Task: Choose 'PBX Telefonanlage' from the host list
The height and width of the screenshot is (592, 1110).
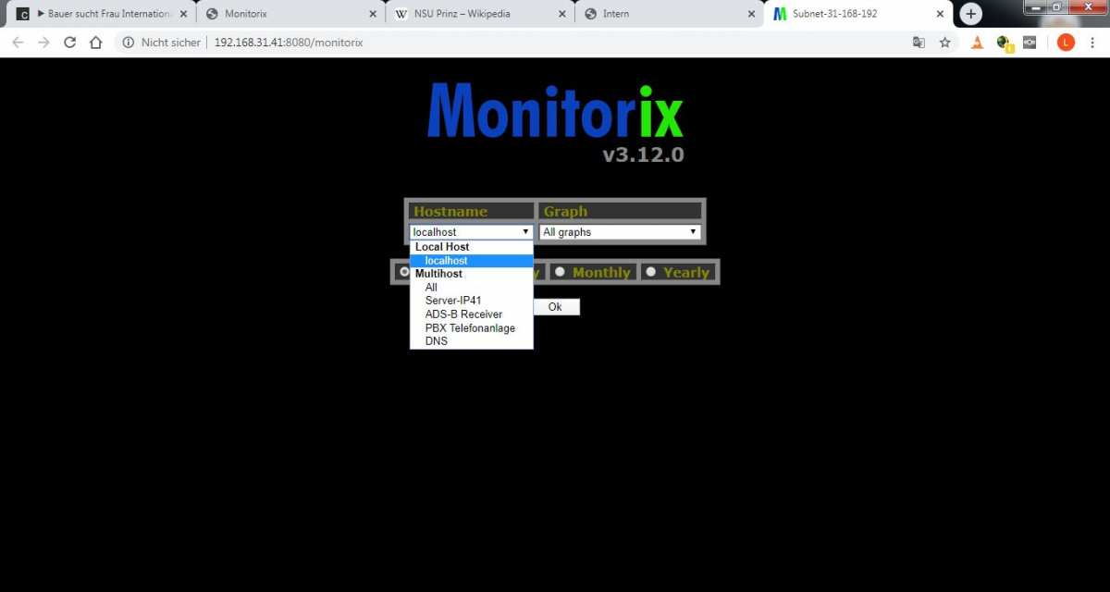Action: (x=472, y=327)
